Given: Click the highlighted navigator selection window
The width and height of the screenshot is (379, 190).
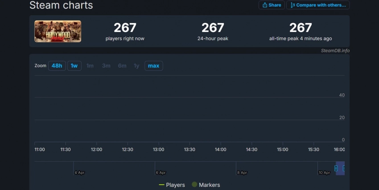Looking at the screenshot, I should click(340, 168).
